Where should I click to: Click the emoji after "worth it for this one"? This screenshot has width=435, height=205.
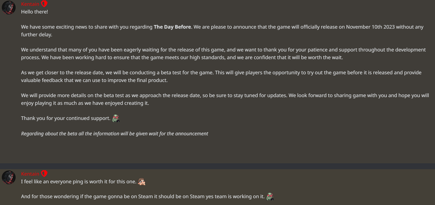click(x=142, y=181)
